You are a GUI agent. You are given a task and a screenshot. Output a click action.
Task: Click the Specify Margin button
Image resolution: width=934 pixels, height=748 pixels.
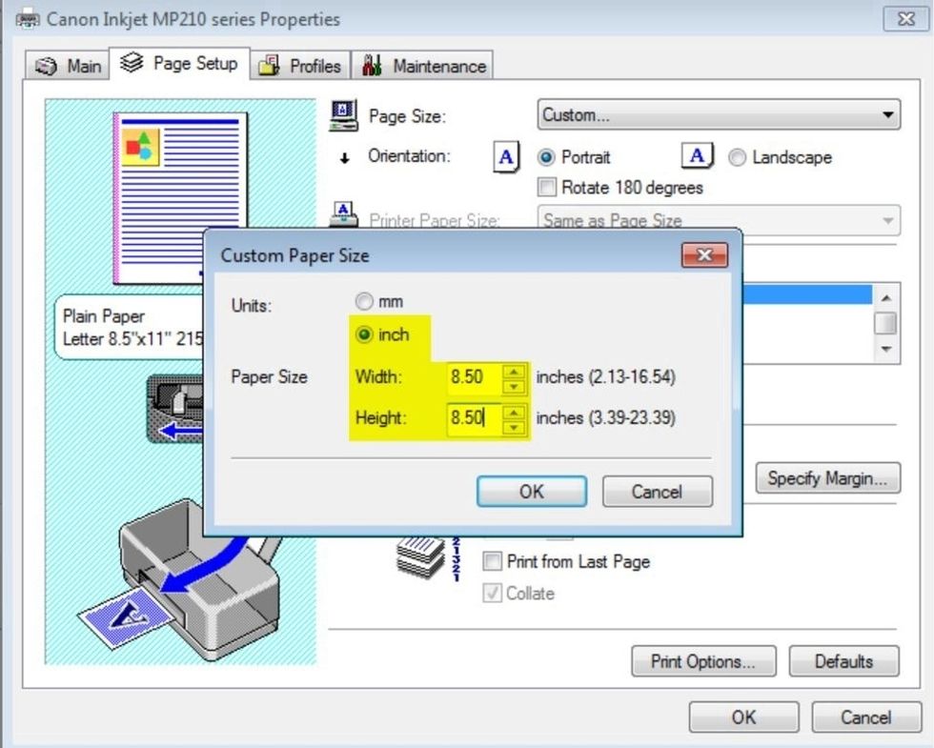tap(828, 478)
